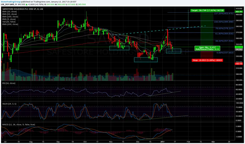Click the -5.0000 MACD axis label

pos(239,137)
